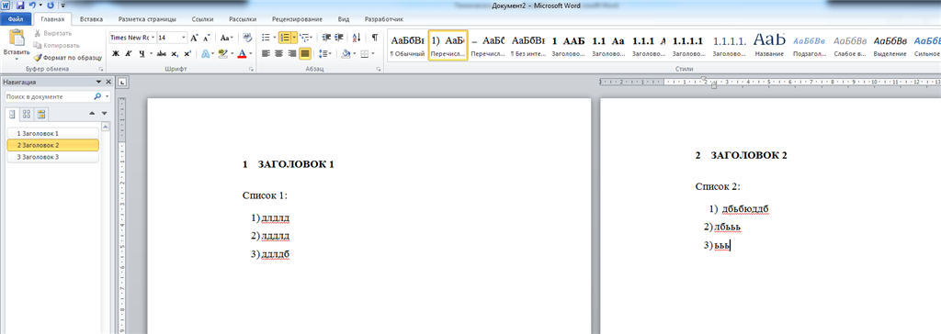Image resolution: width=941 pixels, height=334 pixels.
Task: Close the navigation pane
Action: click(x=108, y=83)
